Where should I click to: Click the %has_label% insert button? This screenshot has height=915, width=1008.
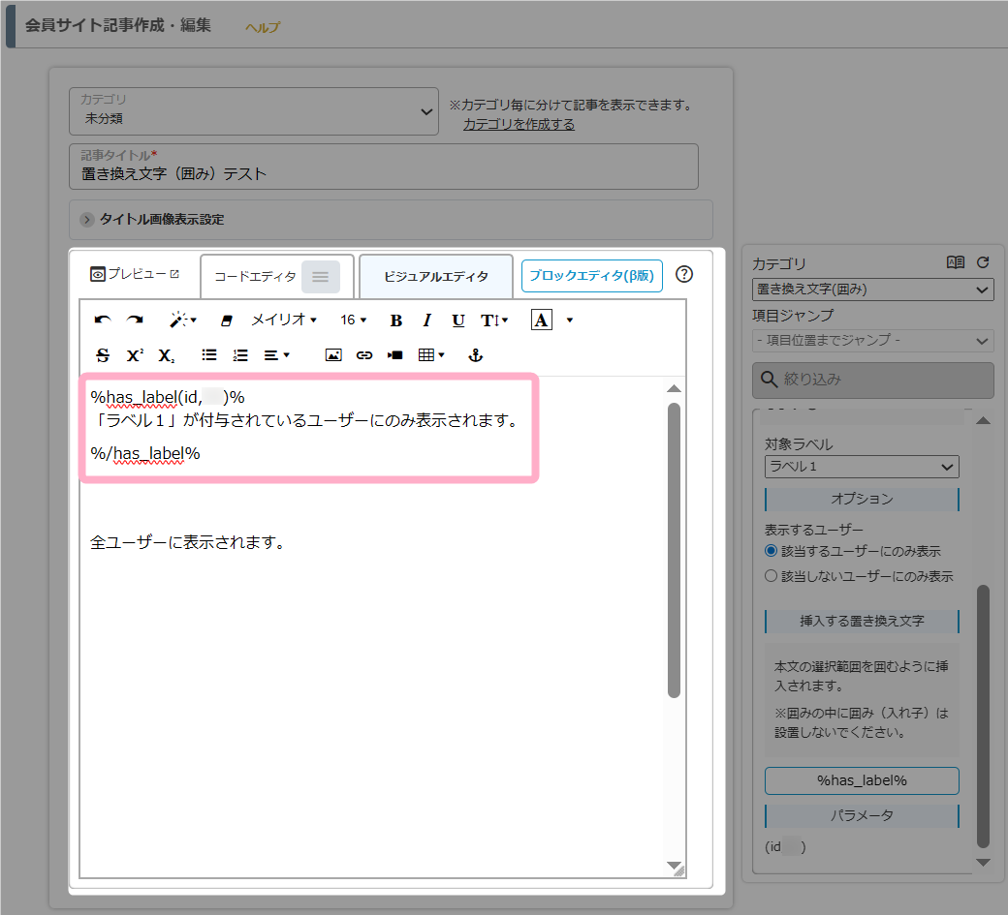[x=862, y=780]
